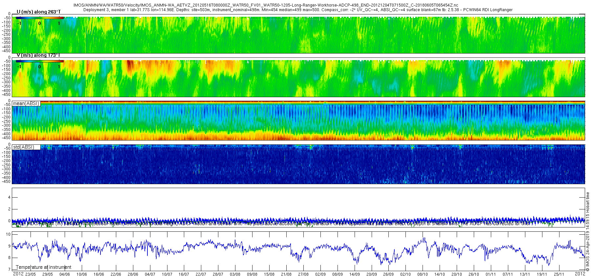
Task: Click the 'Temperature at instrument' label
Action: (43, 267)
